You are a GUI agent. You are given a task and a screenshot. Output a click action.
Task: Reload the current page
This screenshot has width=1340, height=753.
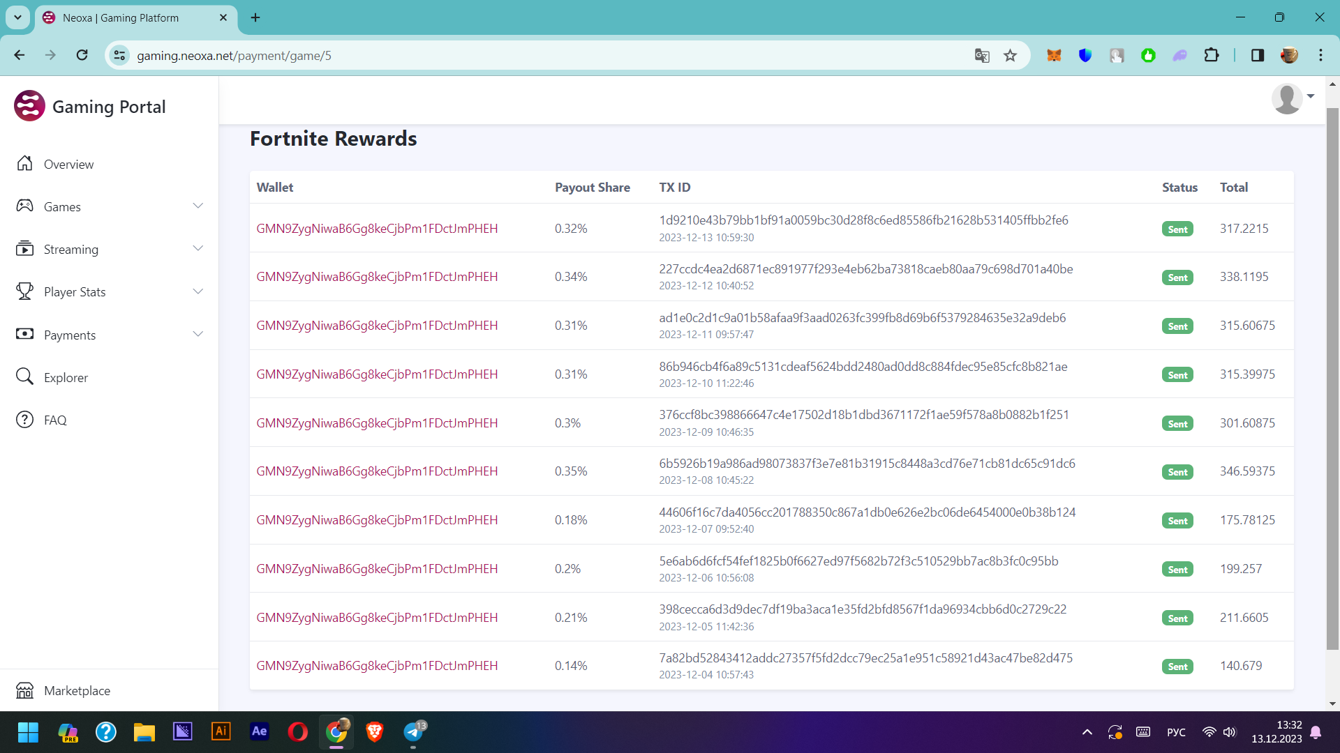82,55
